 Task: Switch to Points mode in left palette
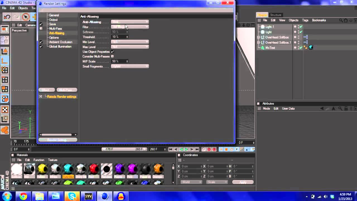pyautogui.click(x=5, y=70)
